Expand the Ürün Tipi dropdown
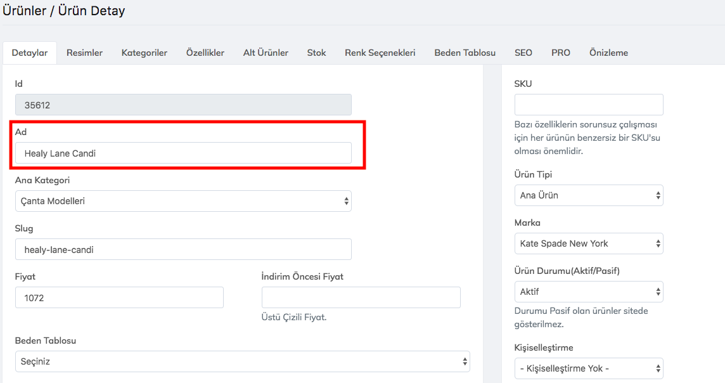Screen dimensions: 725x383 [x=588, y=195]
